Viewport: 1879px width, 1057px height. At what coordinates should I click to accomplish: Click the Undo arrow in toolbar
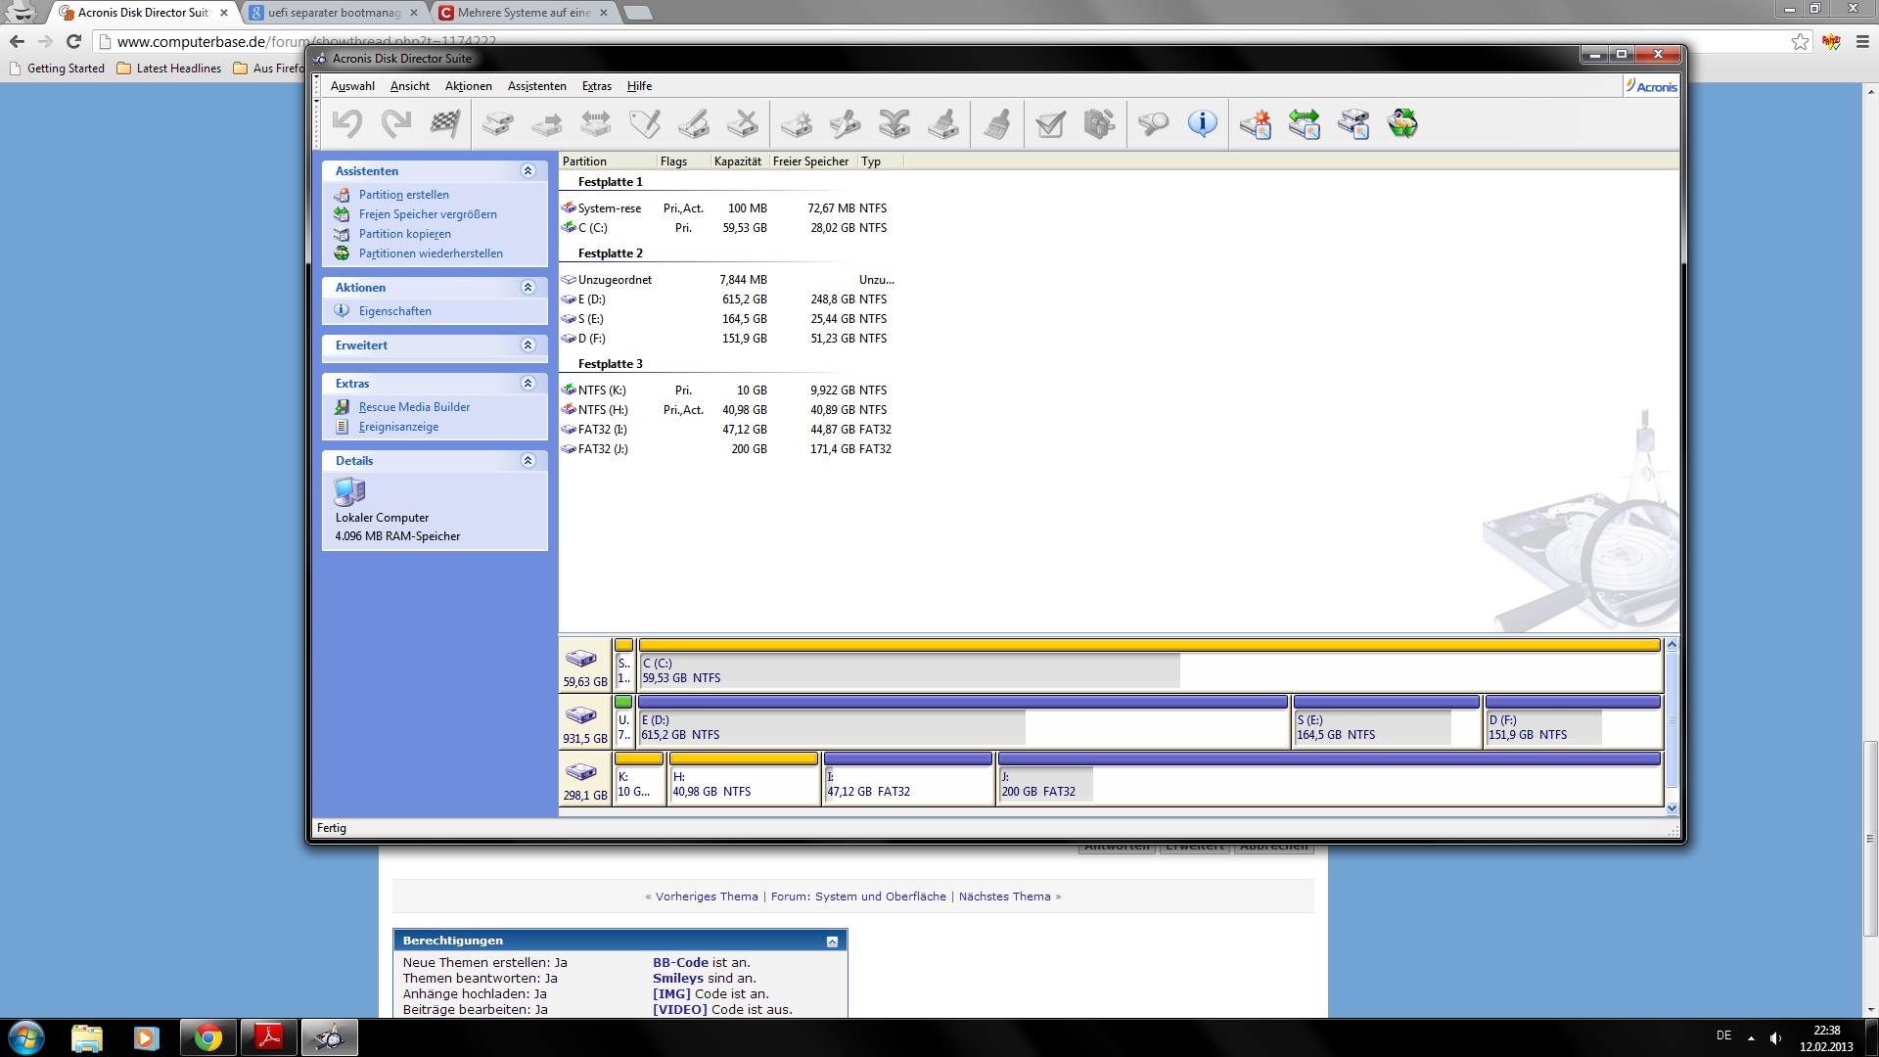pyautogui.click(x=347, y=124)
